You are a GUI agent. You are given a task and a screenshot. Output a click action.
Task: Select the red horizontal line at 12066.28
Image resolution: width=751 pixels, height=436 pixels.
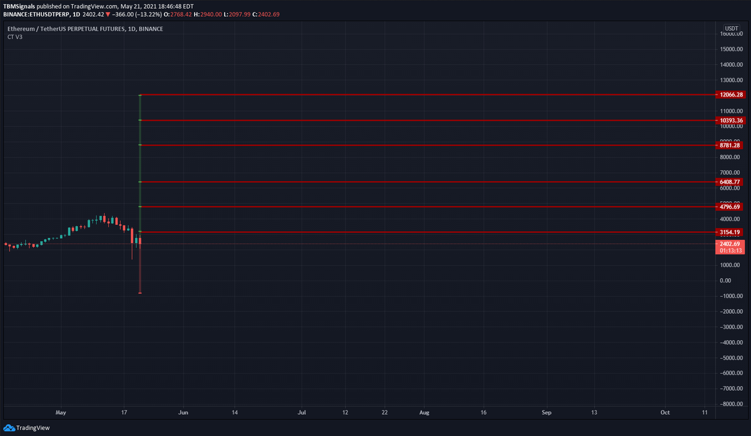[x=427, y=95]
